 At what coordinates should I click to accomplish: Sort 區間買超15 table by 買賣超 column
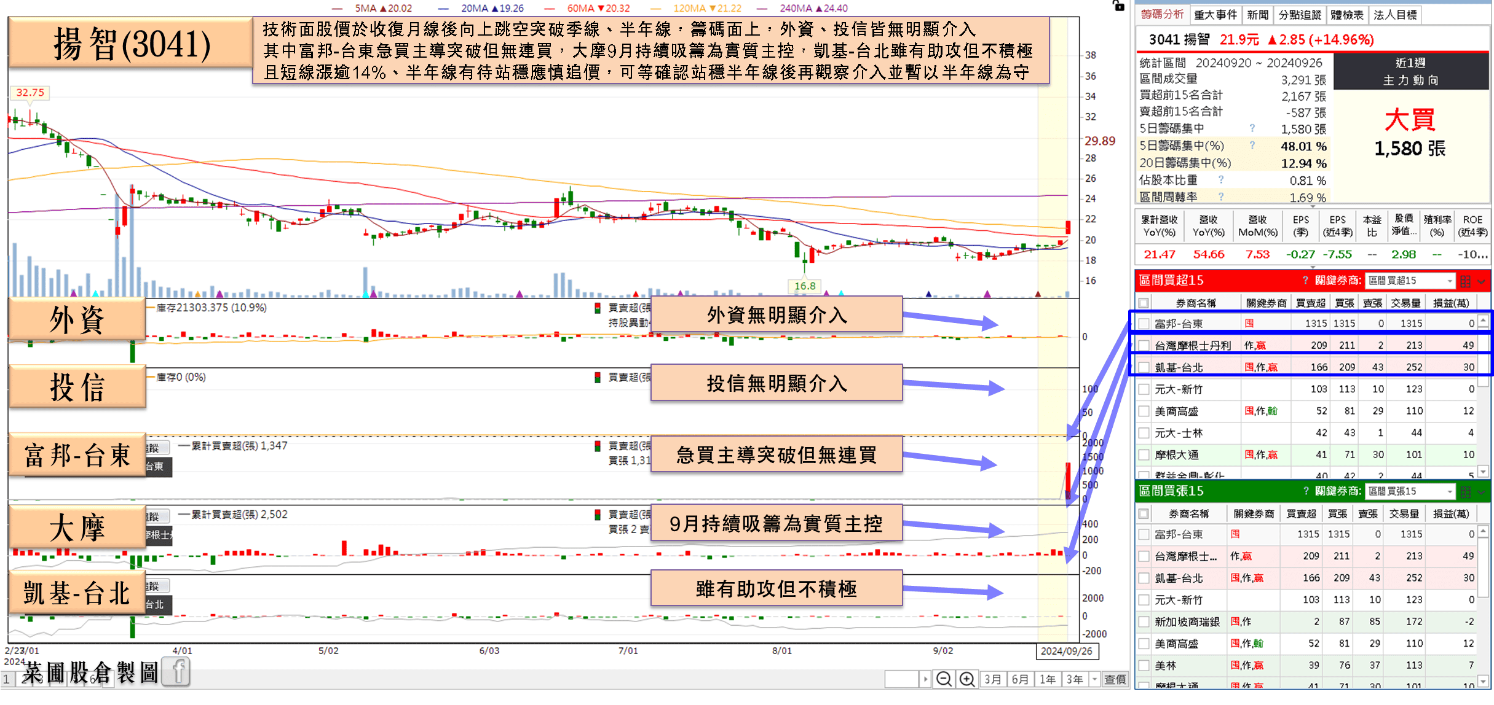coord(1310,303)
